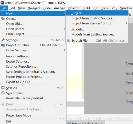The width and height of the screenshot is (133, 124).
Task: Expand the New submenu arrow
Action: [64, 13]
